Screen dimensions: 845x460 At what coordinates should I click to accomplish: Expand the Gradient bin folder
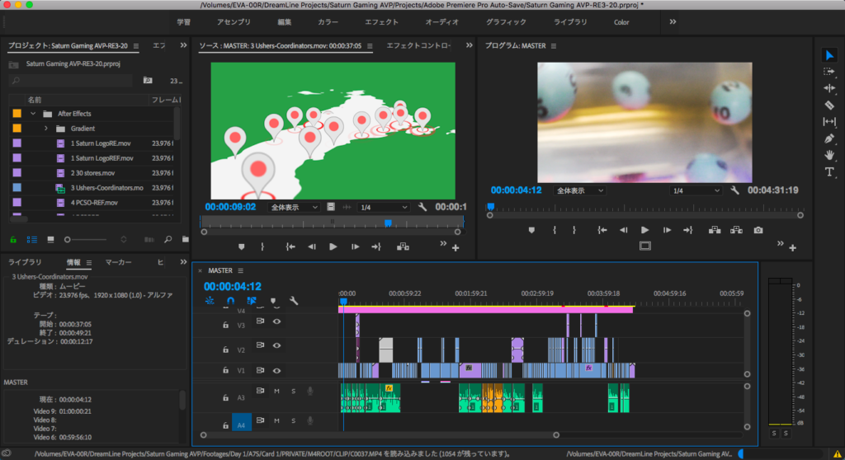[x=46, y=129]
